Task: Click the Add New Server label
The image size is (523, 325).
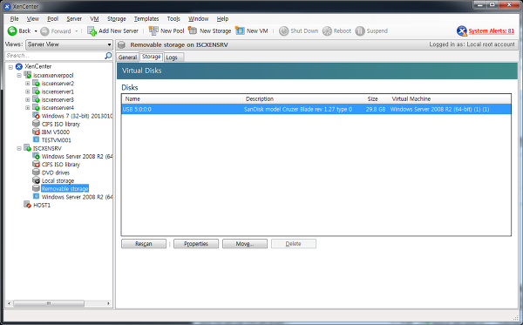Action: pyautogui.click(x=119, y=31)
